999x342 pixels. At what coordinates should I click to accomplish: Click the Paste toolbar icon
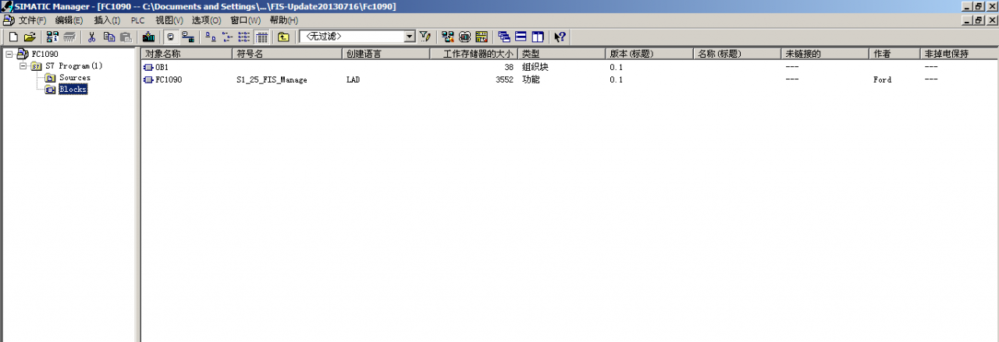click(126, 37)
